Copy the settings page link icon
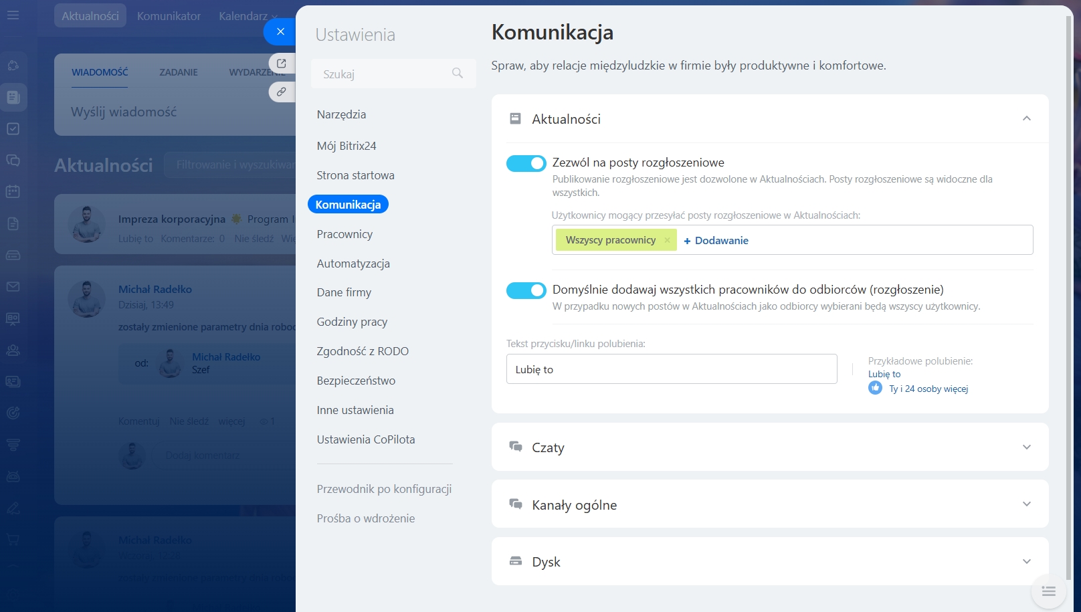 (x=282, y=92)
